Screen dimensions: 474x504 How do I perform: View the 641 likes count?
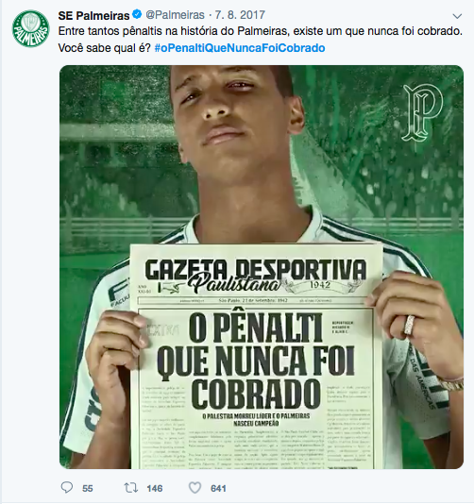click(218, 489)
